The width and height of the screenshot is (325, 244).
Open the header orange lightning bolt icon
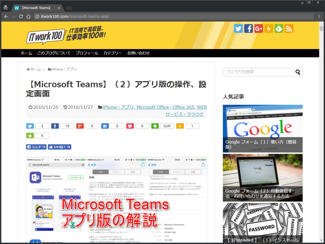tap(269, 28)
